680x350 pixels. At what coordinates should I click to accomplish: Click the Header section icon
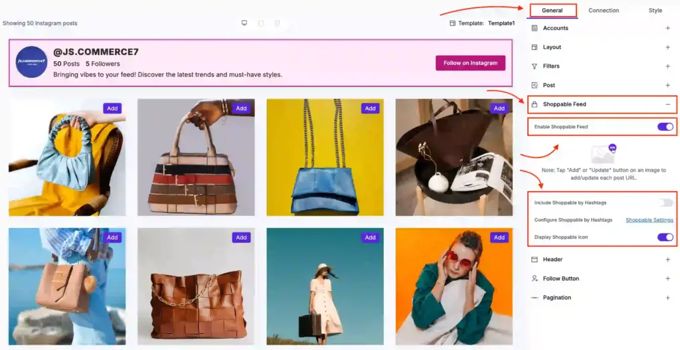(535, 260)
